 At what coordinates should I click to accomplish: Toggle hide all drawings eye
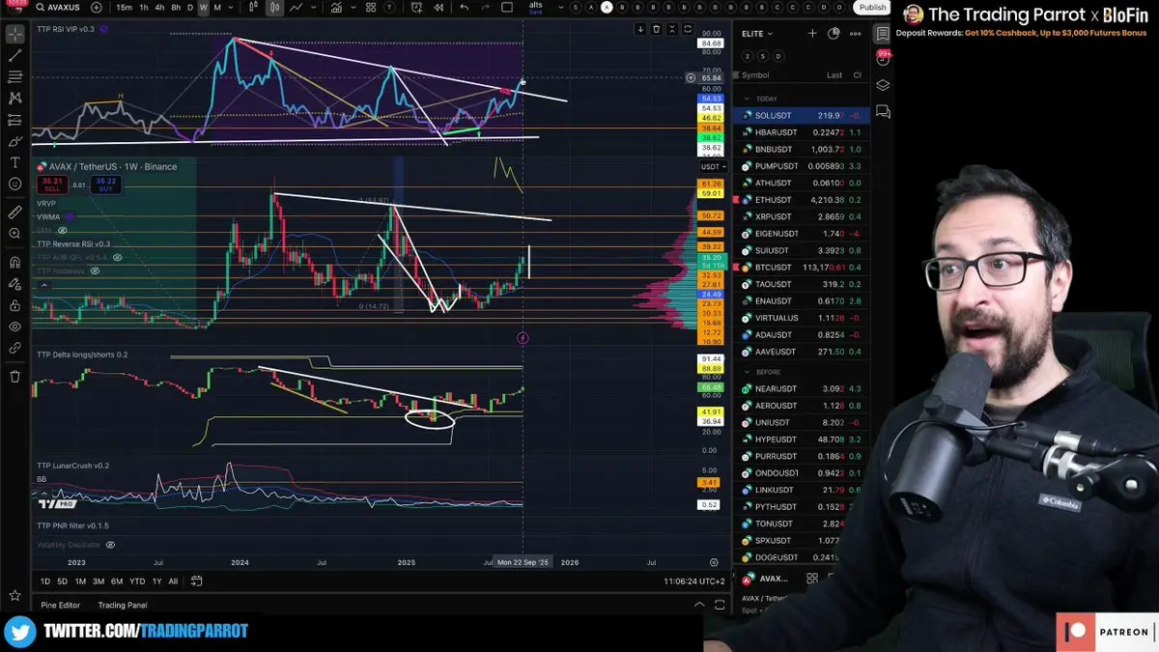point(15,326)
